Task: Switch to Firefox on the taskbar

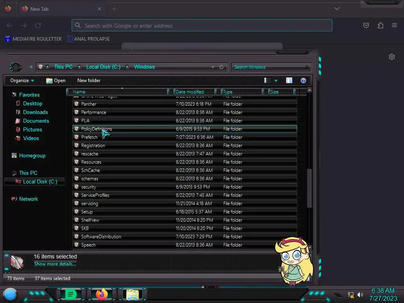Action: click(101, 294)
